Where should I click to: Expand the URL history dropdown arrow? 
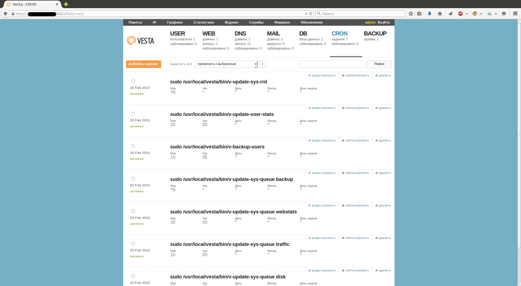[x=306, y=14]
